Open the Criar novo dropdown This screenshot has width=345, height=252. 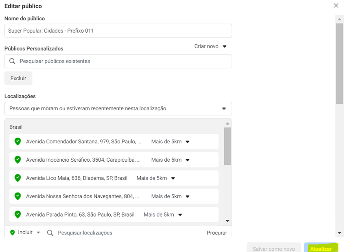point(210,46)
